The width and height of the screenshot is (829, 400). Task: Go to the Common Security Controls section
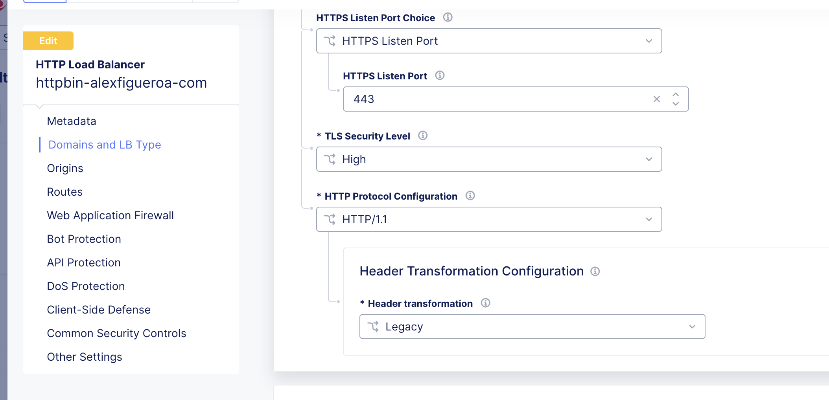click(116, 333)
